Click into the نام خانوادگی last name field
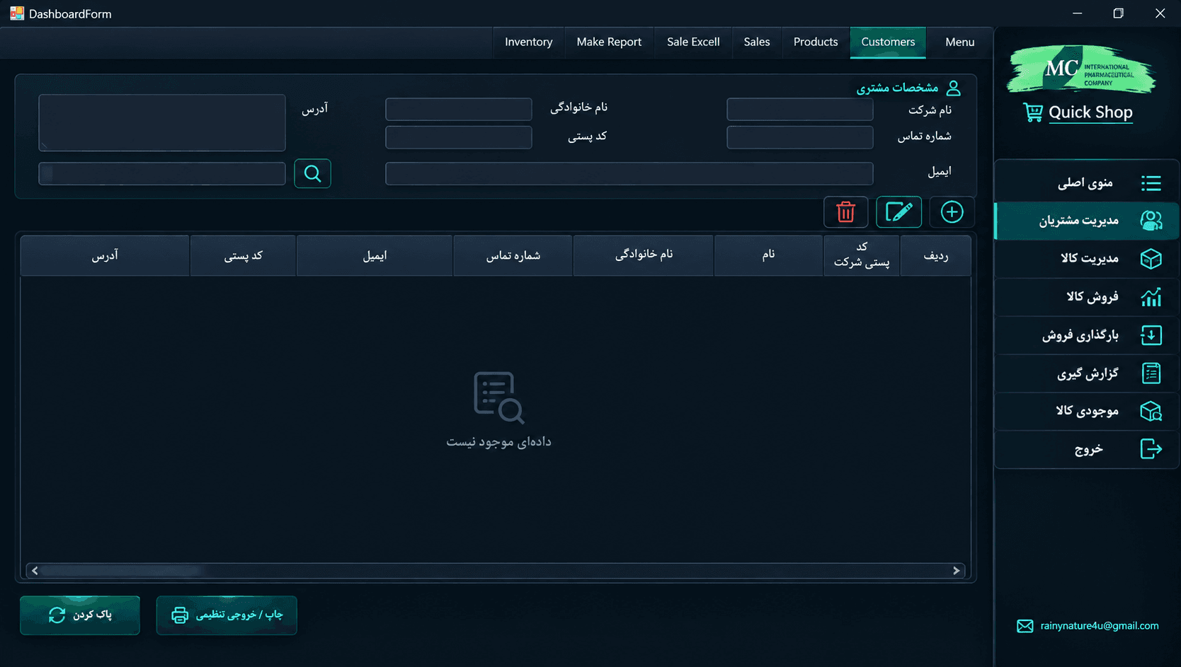Screen dimensions: 1181x667 click(458, 110)
